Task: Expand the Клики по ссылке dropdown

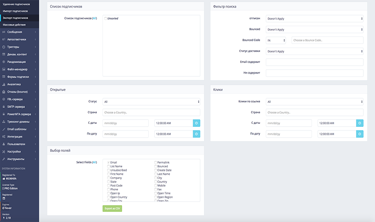Action: [314, 102]
